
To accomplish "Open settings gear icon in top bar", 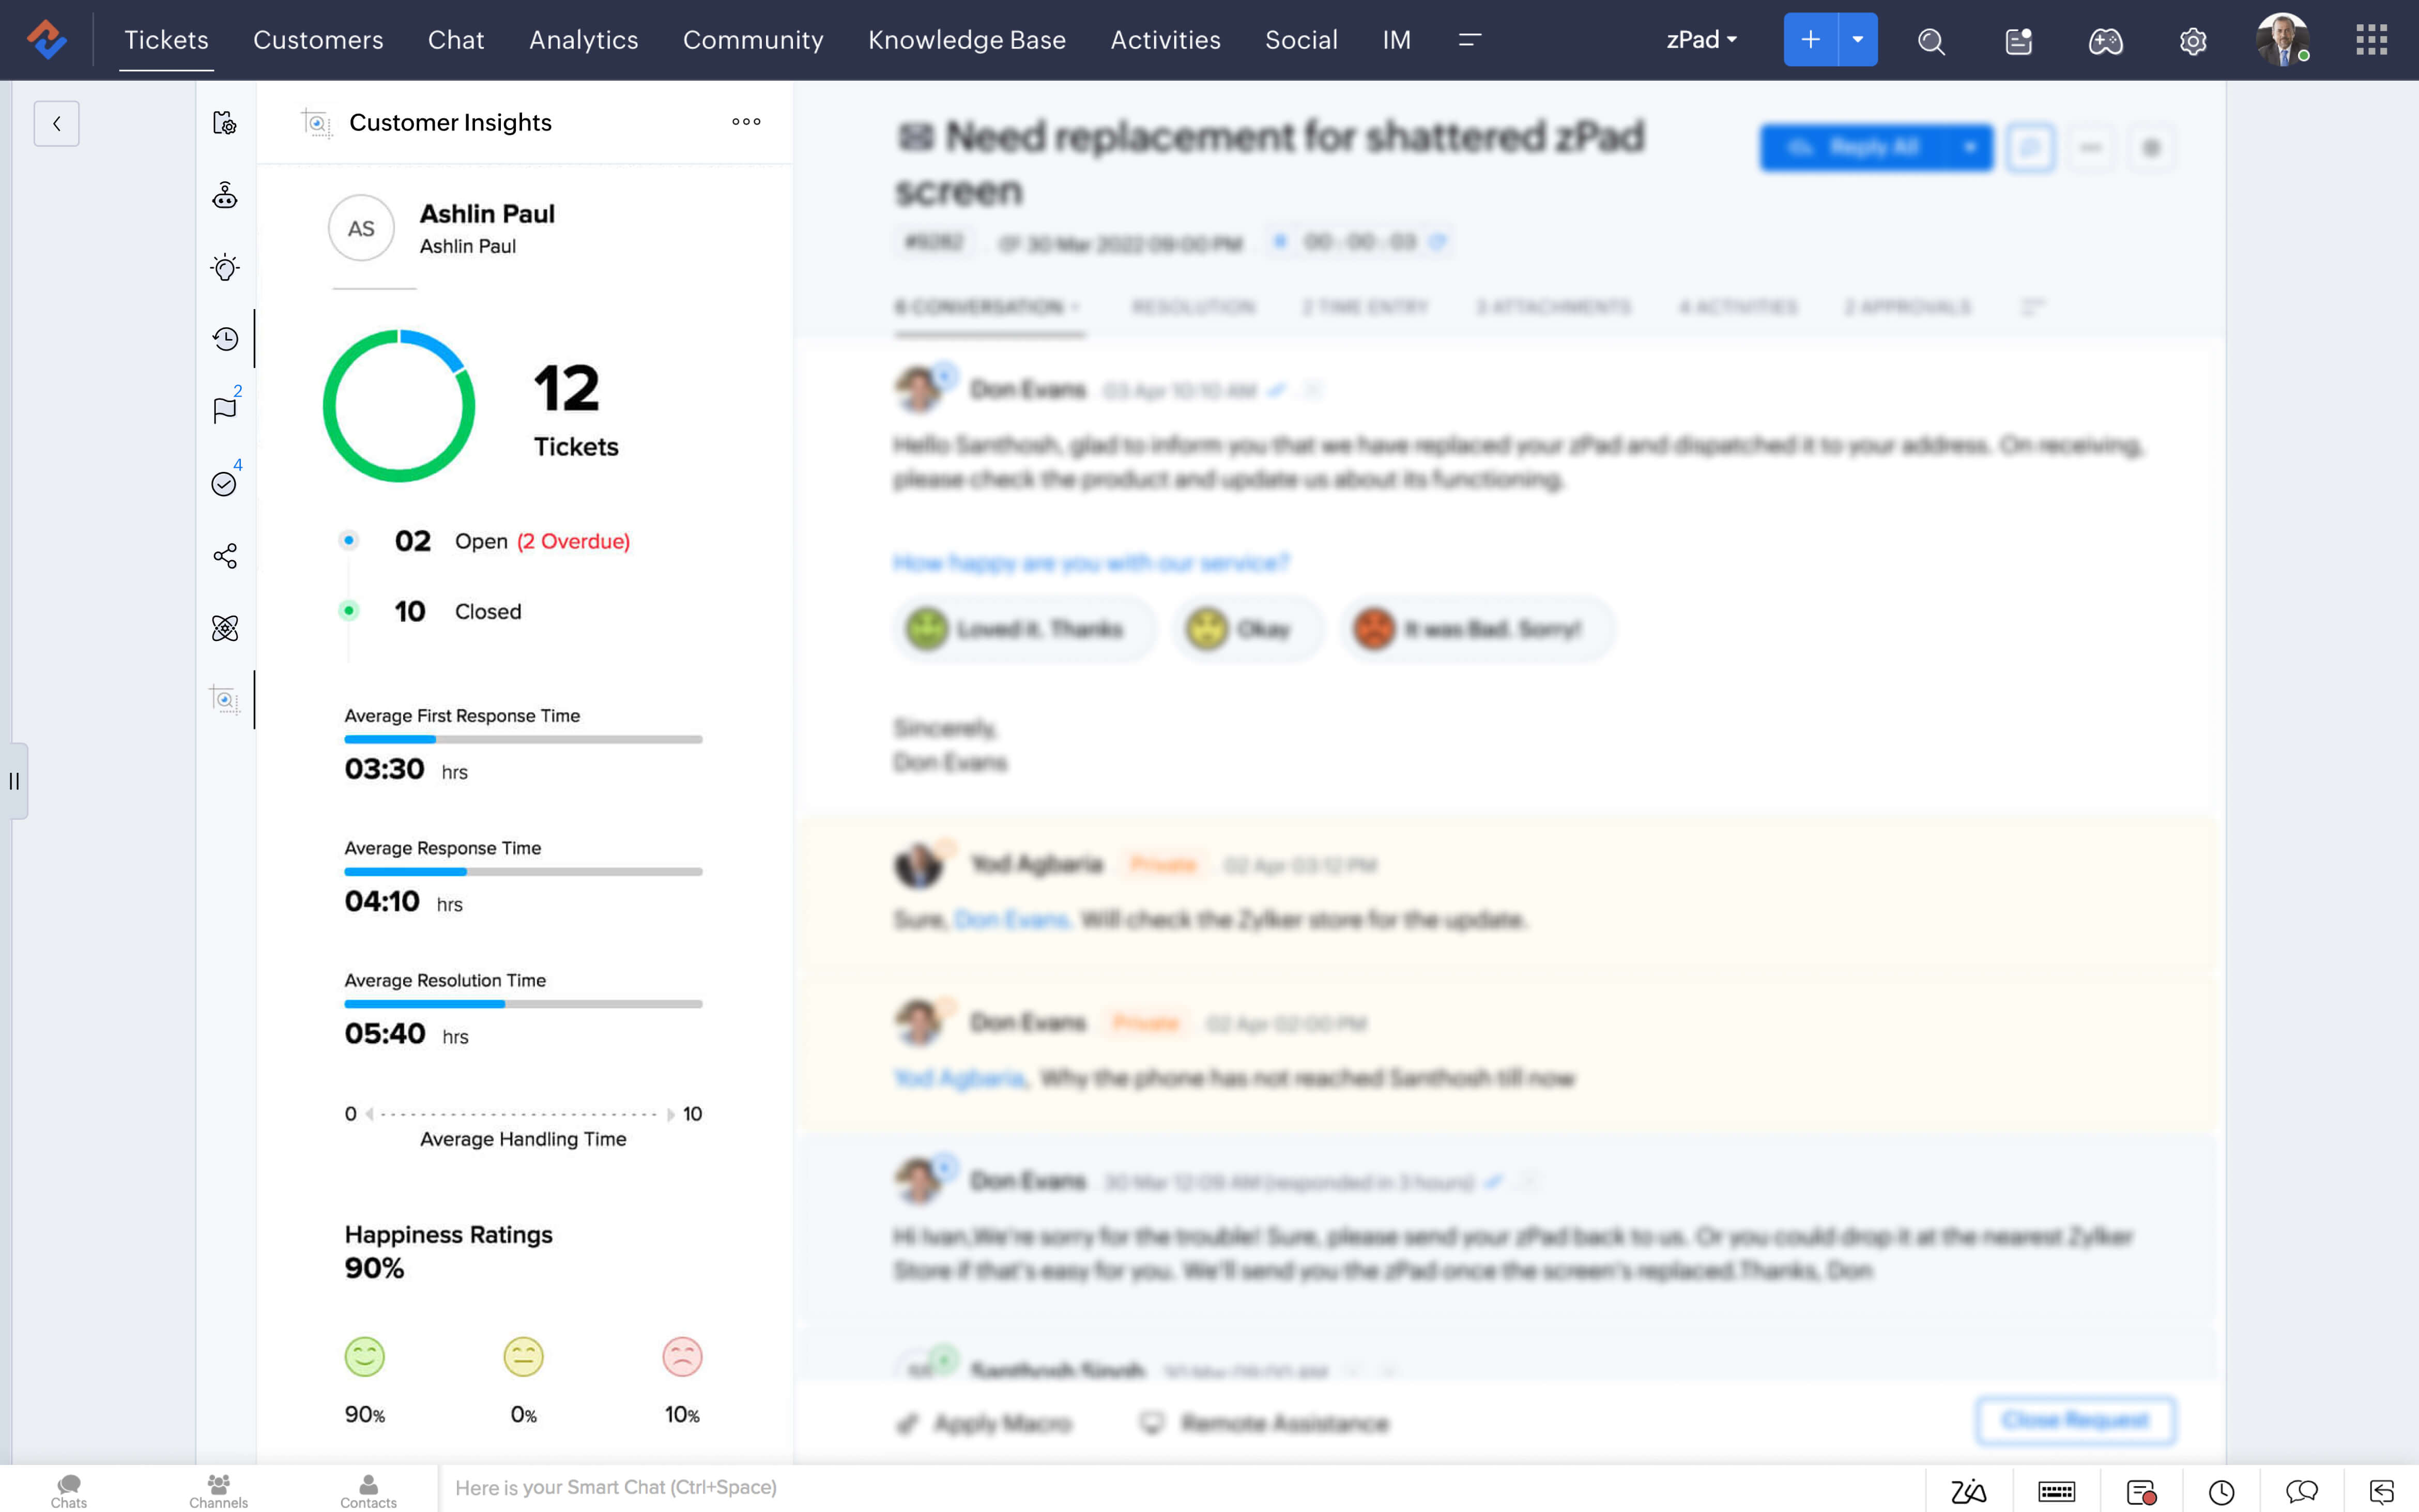I will tap(2192, 41).
